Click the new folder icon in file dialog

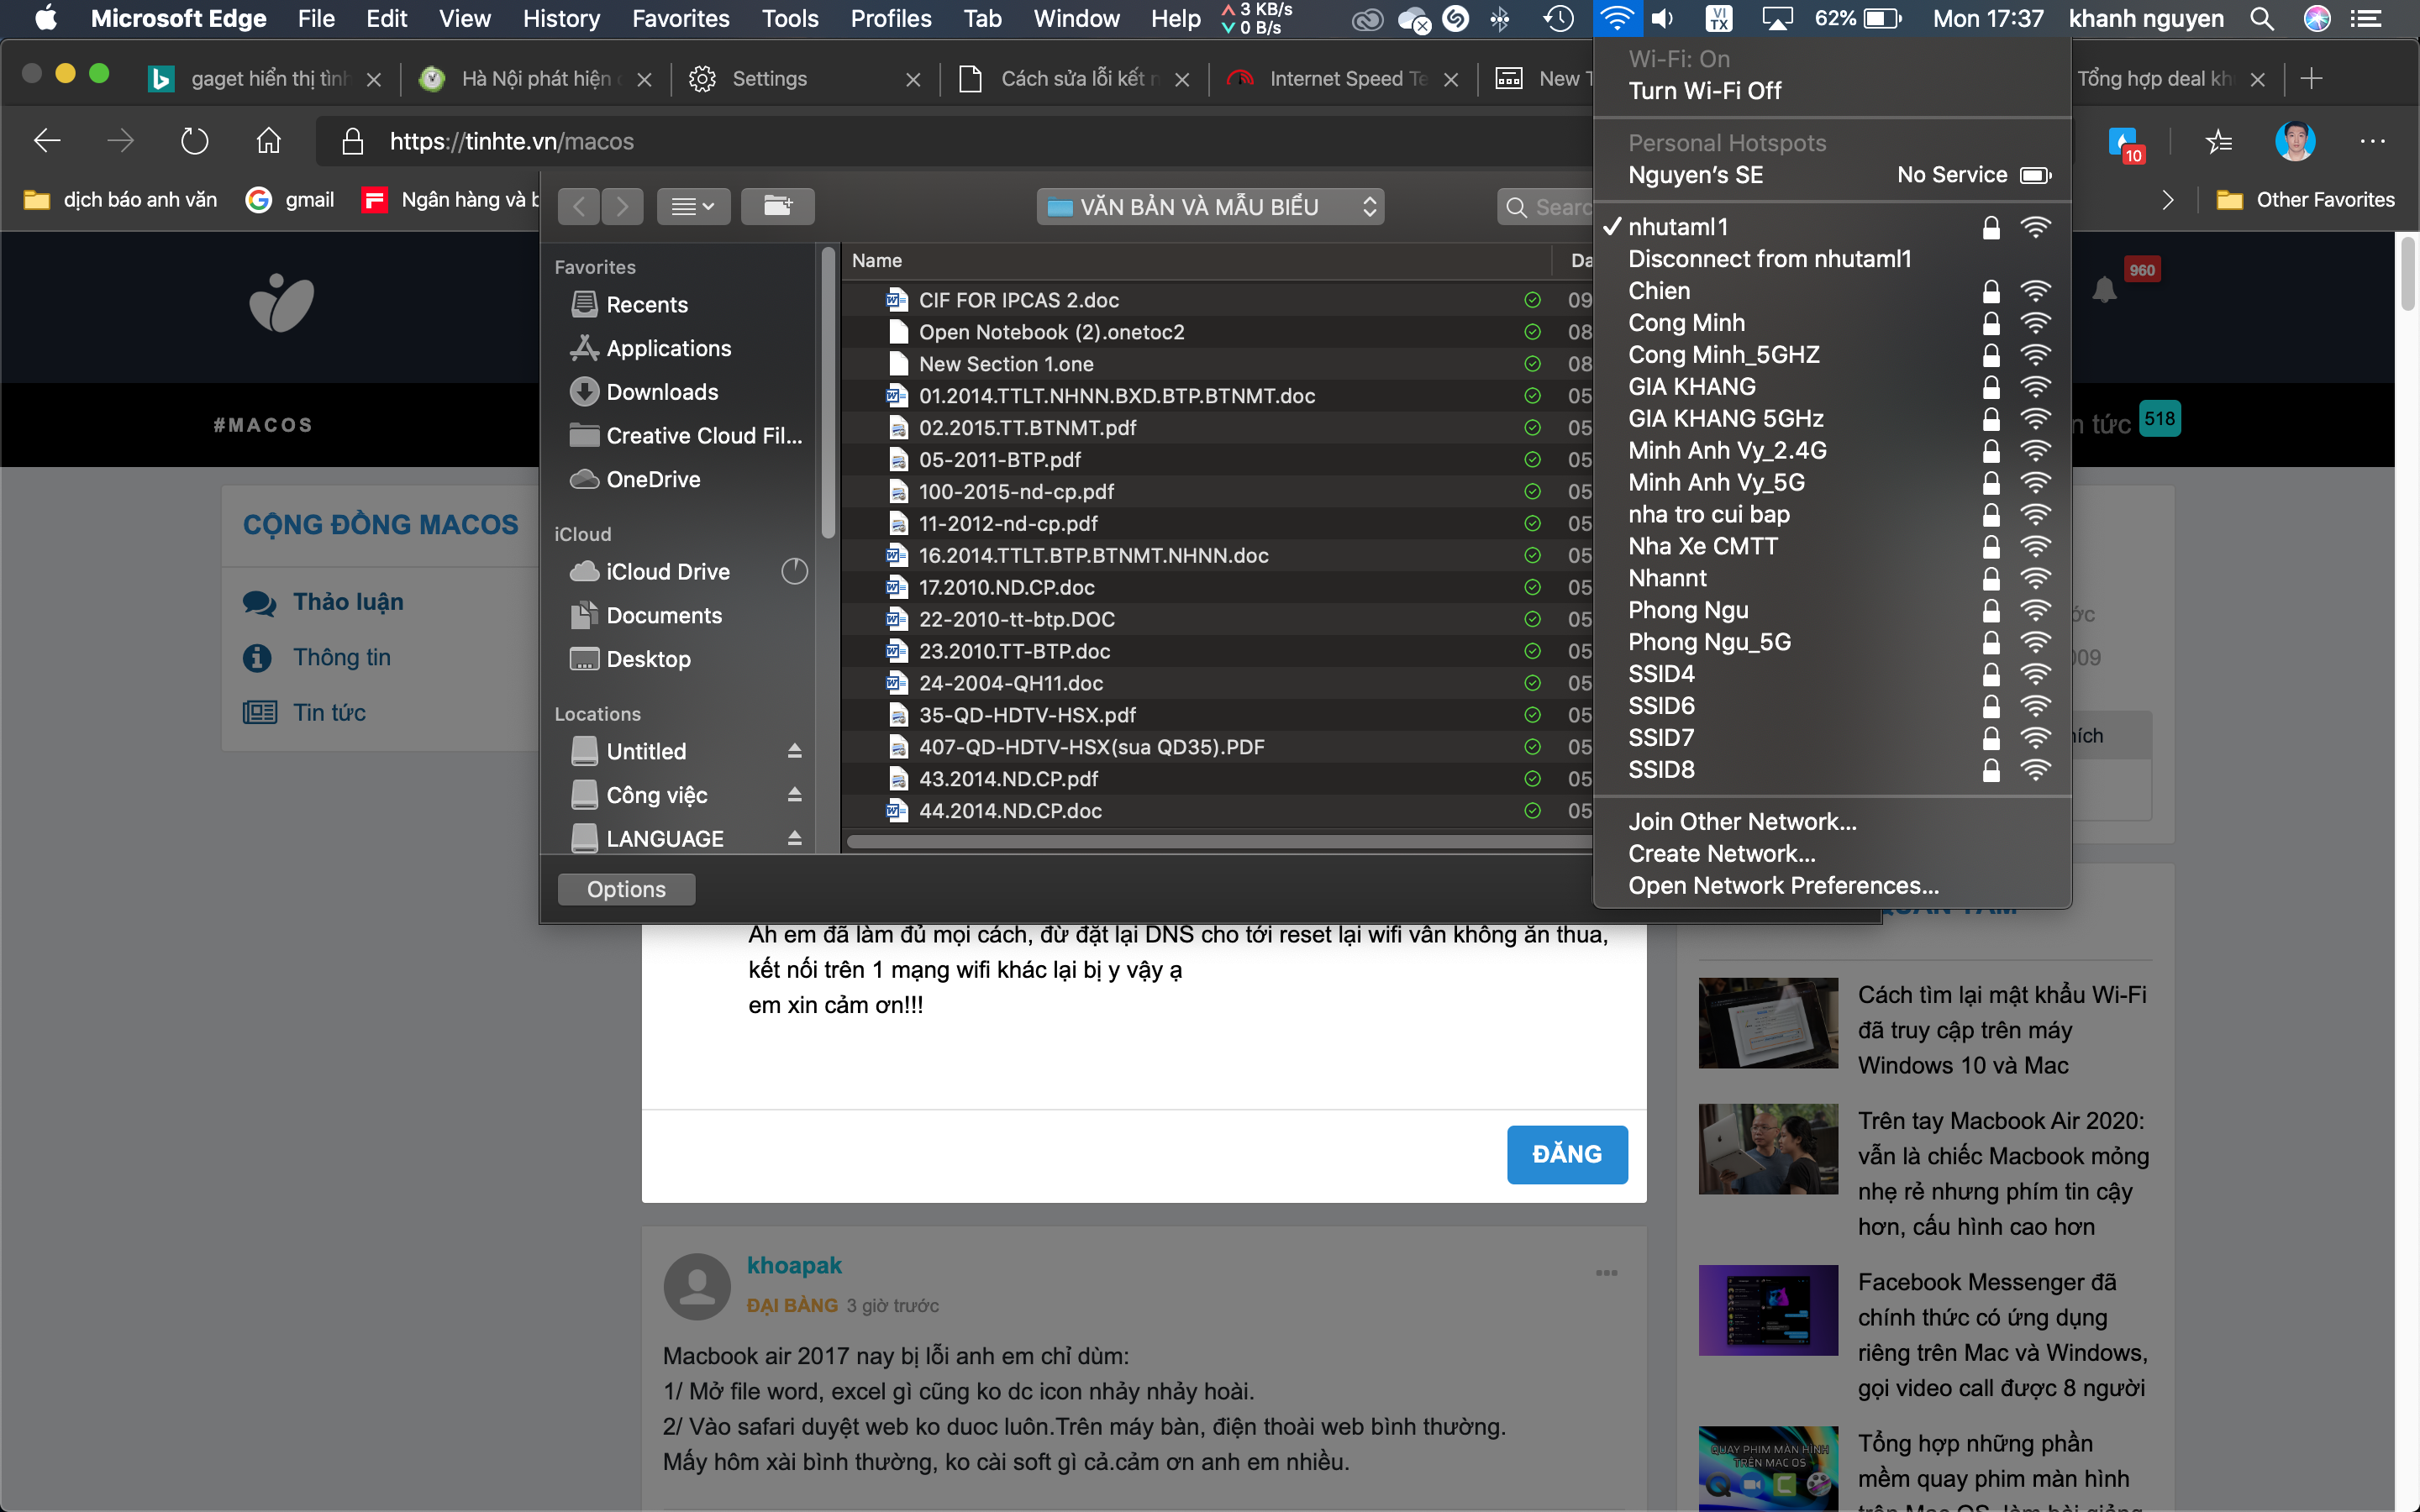point(777,206)
